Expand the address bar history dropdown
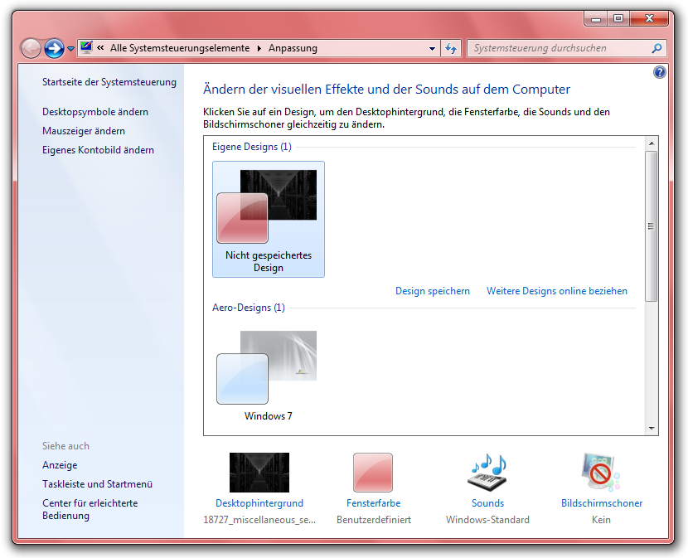Screen dimensions: 688x558 pos(433,49)
